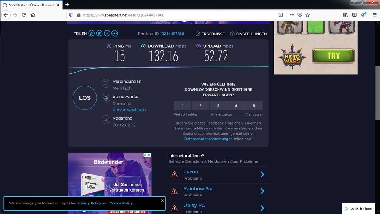Close the Bitdefender ad with X
This screenshot has height=214, width=380.
[149, 155]
